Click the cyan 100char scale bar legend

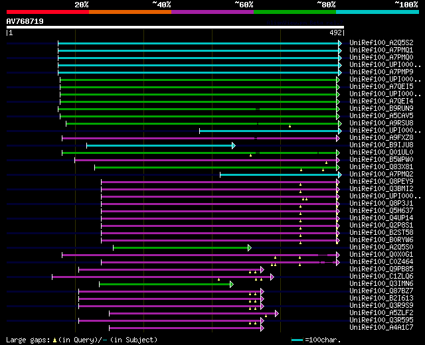pos(297,340)
